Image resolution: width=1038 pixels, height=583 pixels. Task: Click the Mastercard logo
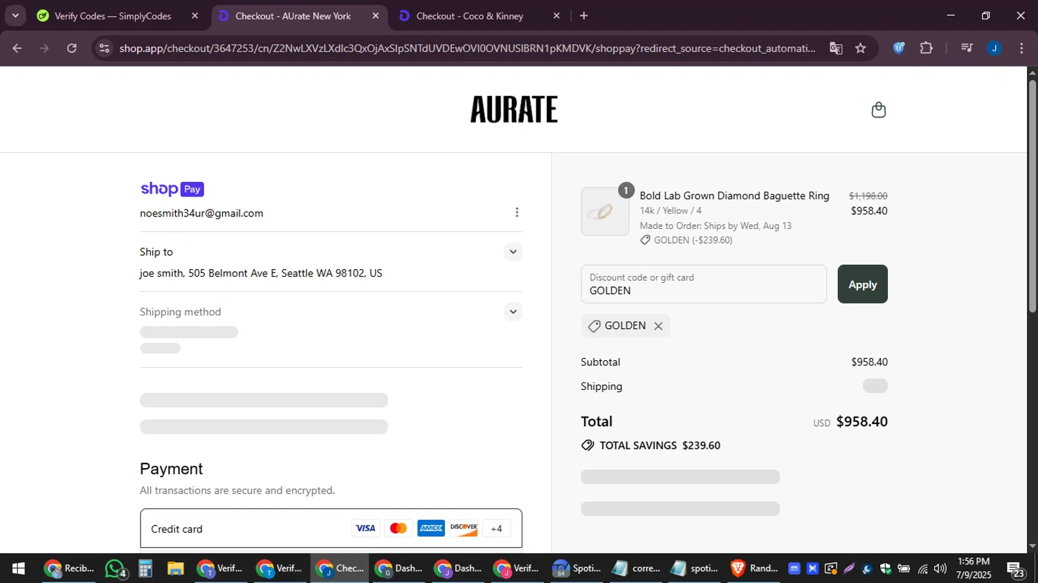(x=398, y=528)
